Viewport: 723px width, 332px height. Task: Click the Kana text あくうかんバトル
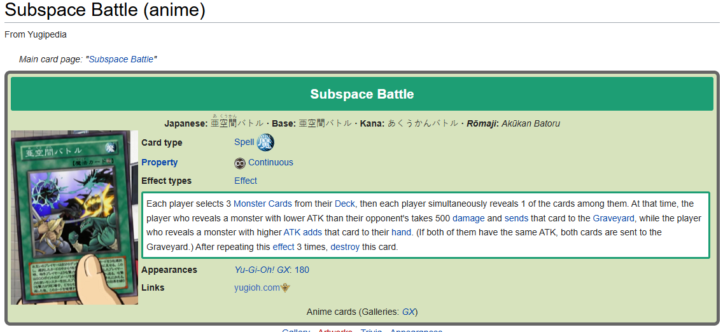[423, 123]
